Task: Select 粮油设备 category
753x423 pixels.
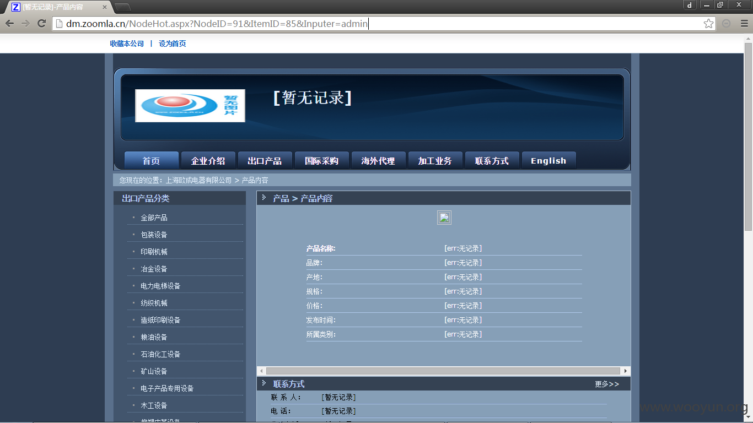Action: (x=154, y=337)
